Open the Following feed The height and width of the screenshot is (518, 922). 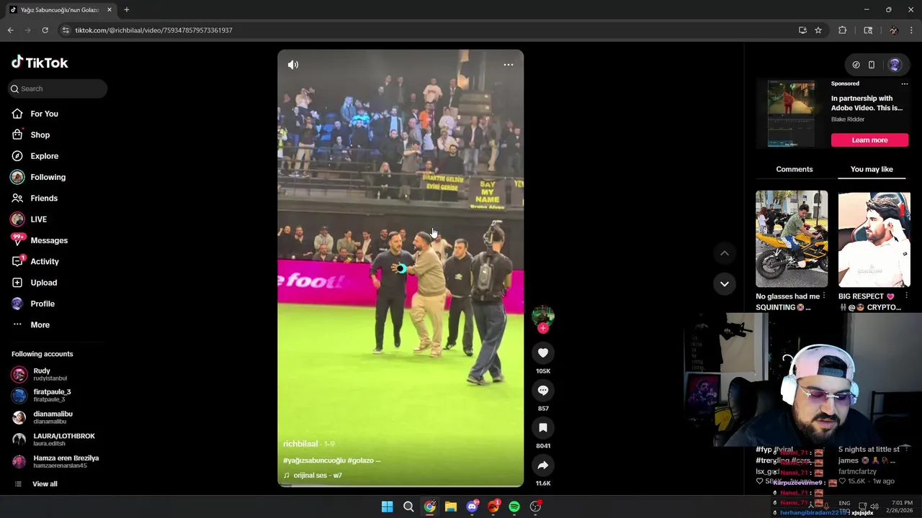coord(48,177)
